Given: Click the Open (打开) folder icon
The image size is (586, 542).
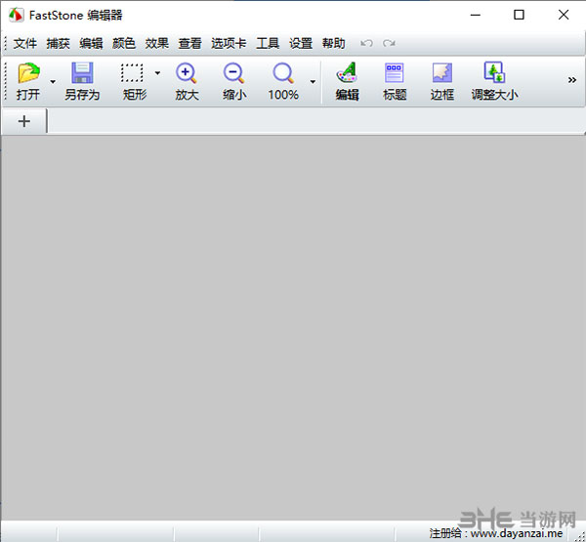Looking at the screenshot, I should (x=28, y=73).
